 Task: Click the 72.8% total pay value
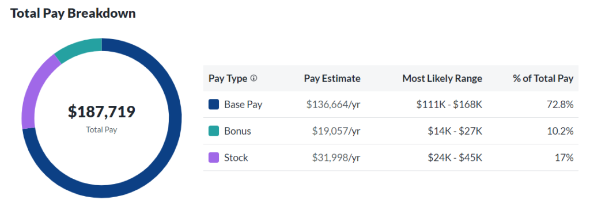[x=560, y=105]
